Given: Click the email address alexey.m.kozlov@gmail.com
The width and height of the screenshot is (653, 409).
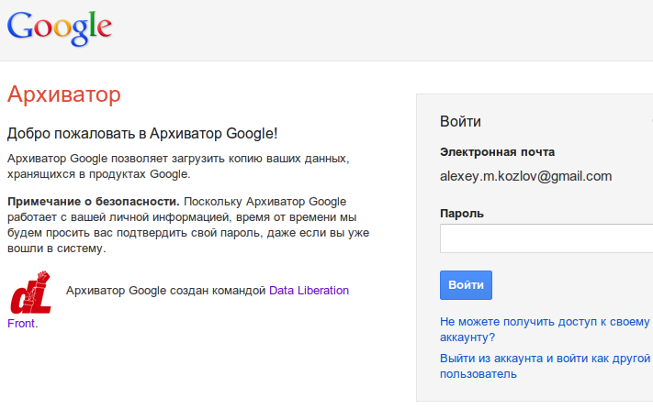Looking at the screenshot, I should [x=525, y=176].
